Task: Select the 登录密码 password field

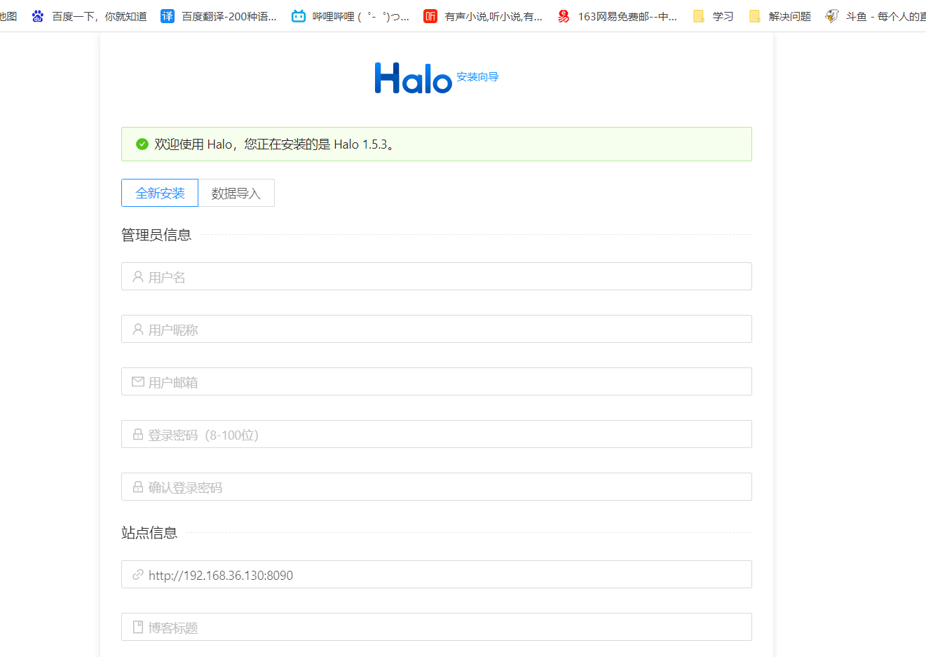Action: (436, 435)
